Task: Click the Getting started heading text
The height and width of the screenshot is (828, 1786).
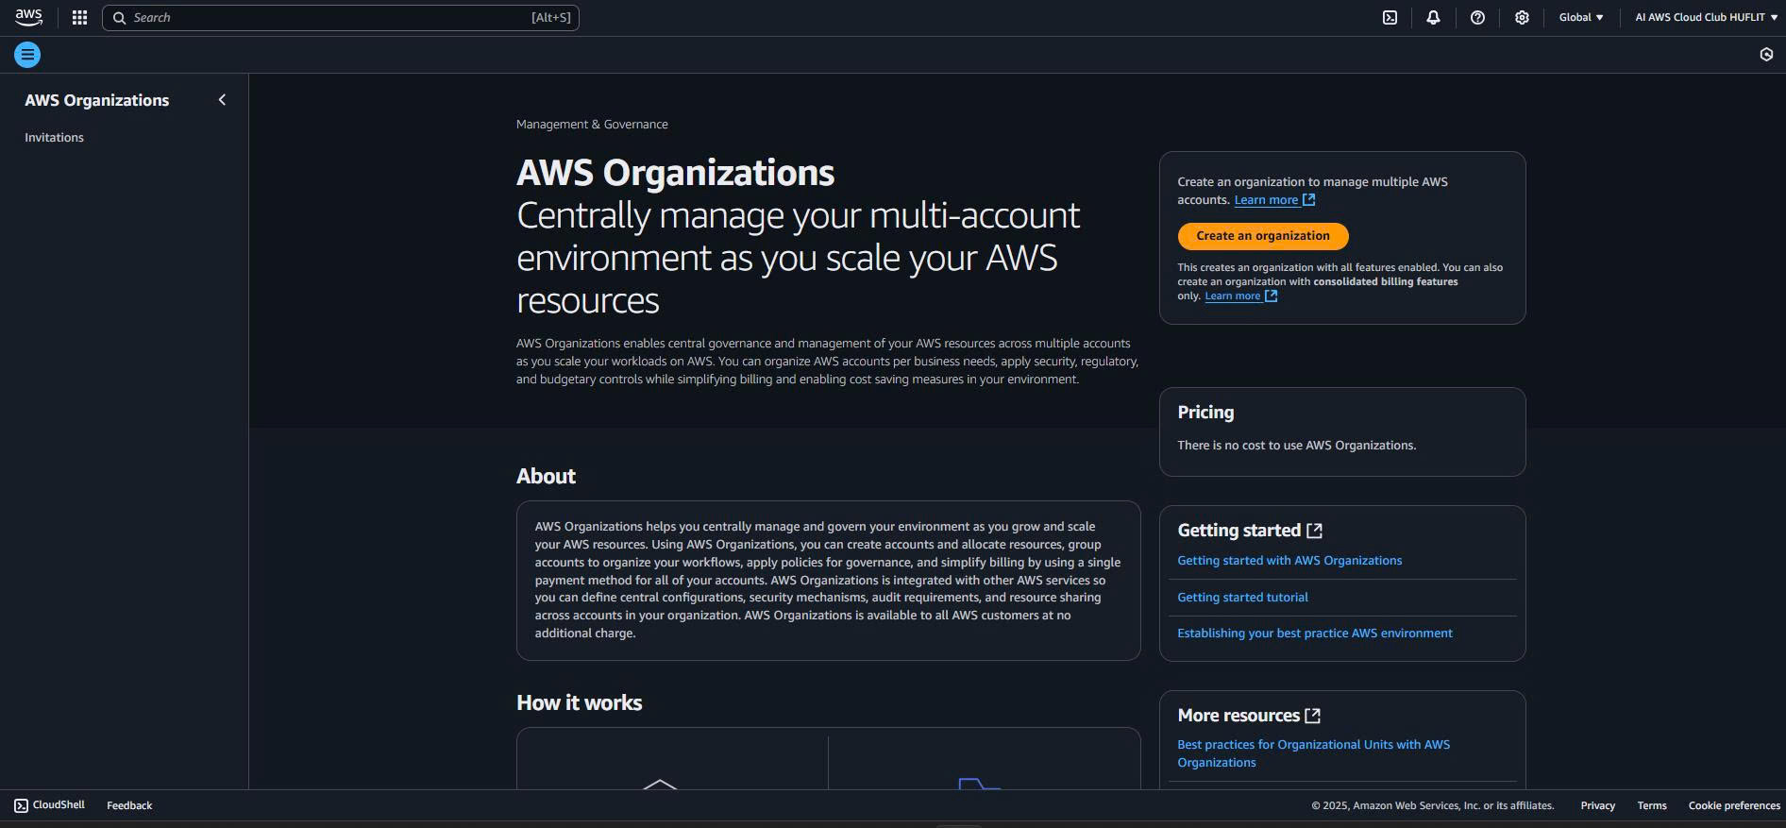Action: tap(1238, 531)
